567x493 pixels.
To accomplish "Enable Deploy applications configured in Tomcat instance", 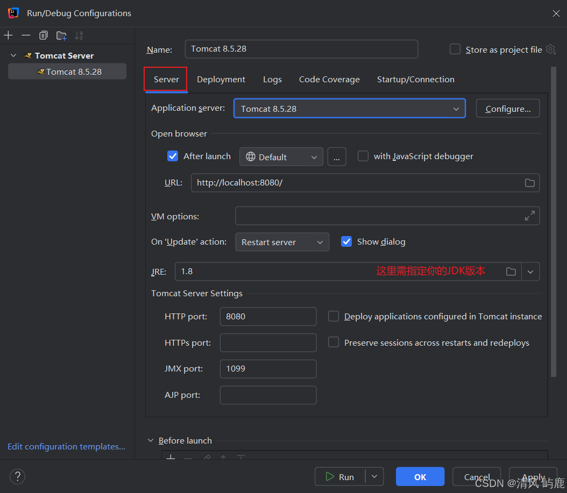I will (334, 316).
